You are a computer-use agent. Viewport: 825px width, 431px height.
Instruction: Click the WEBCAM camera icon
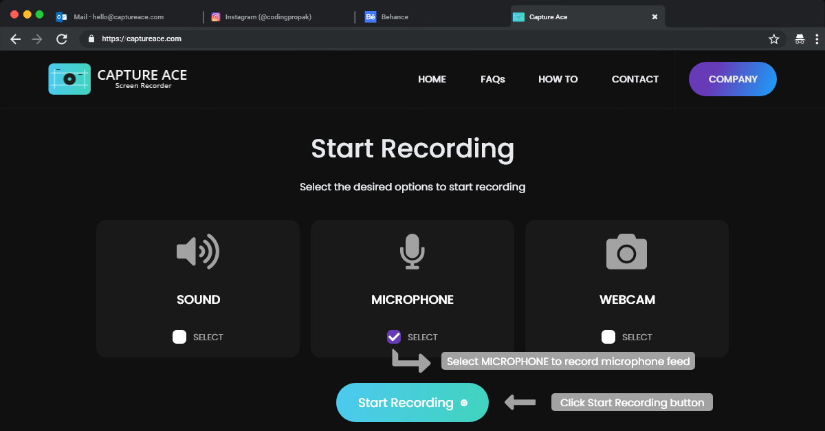pyautogui.click(x=626, y=252)
